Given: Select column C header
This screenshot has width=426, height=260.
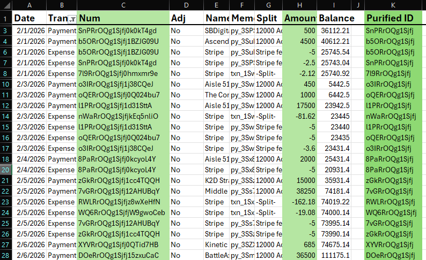Looking at the screenshot, I should click(x=123, y=5).
